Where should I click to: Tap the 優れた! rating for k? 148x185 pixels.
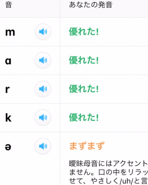pos(84,117)
